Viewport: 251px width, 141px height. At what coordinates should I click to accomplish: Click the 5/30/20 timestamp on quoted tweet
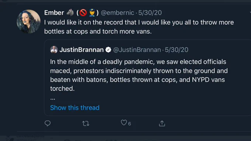[x=176, y=50]
